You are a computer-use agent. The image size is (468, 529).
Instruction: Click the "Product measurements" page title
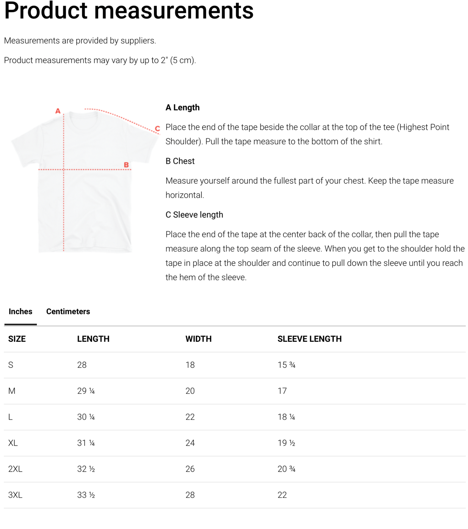coord(129,10)
